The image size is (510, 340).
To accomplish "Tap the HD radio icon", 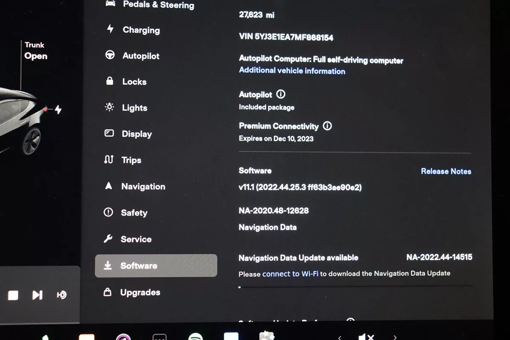I will click(x=62, y=295).
